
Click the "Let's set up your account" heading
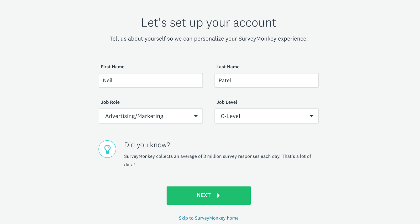pyautogui.click(x=209, y=23)
